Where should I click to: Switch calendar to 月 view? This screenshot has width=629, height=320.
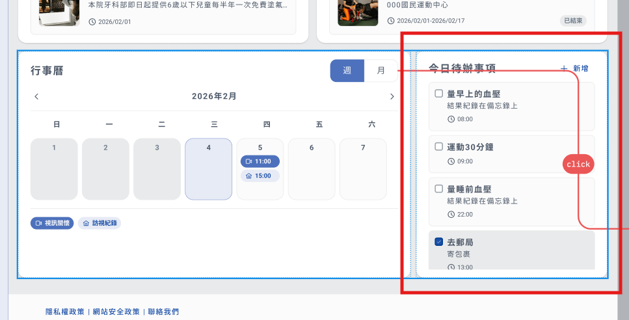pyautogui.click(x=381, y=70)
